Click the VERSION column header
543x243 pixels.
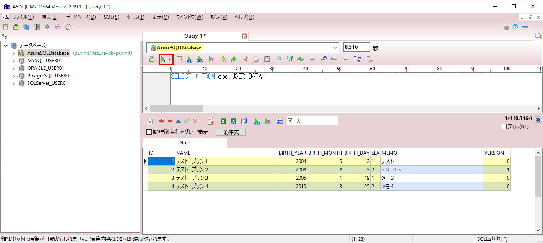497,153
